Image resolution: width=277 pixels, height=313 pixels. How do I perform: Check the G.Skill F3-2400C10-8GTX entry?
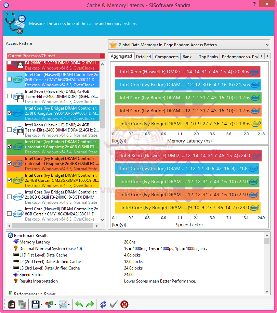[x=9, y=197]
